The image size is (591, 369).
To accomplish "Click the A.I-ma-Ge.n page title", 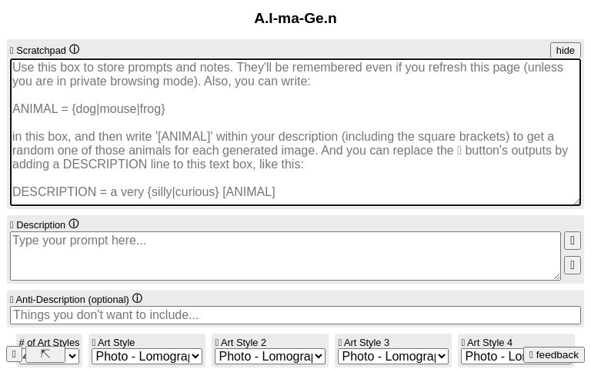I will 295,18.
